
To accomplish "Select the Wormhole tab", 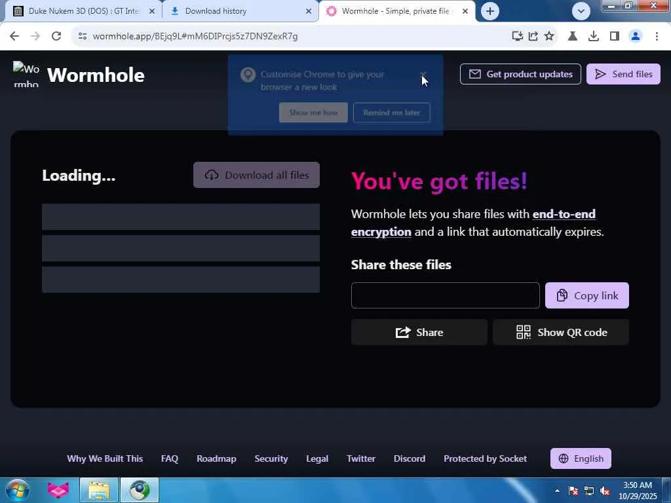I will pyautogui.click(x=396, y=11).
